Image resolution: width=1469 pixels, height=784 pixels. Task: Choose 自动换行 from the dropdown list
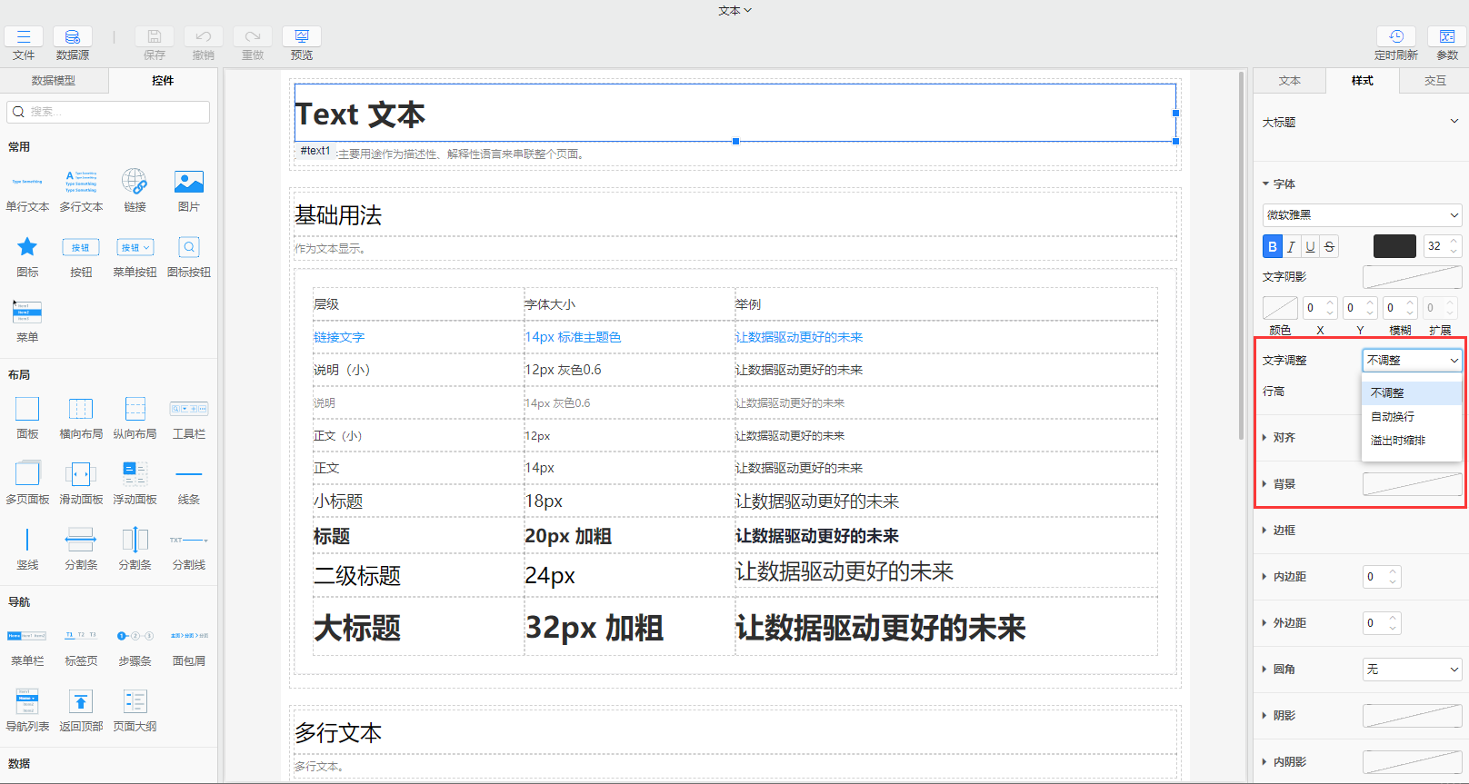[x=1393, y=417]
